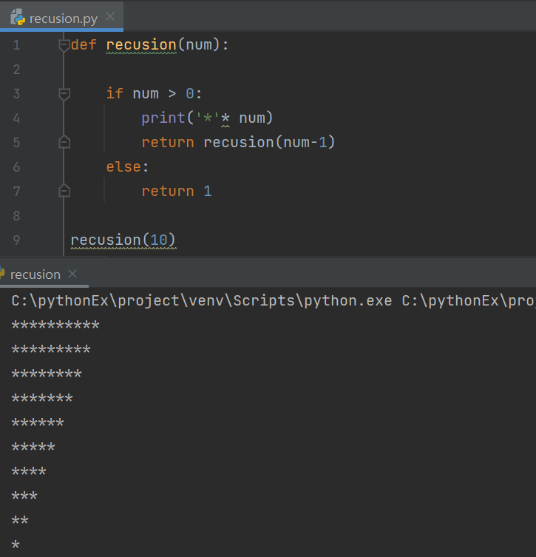The width and height of the screenshot is (536, 557).
Task: Click the Python file icon on recusion.py tab
Action: pos(18,17)
